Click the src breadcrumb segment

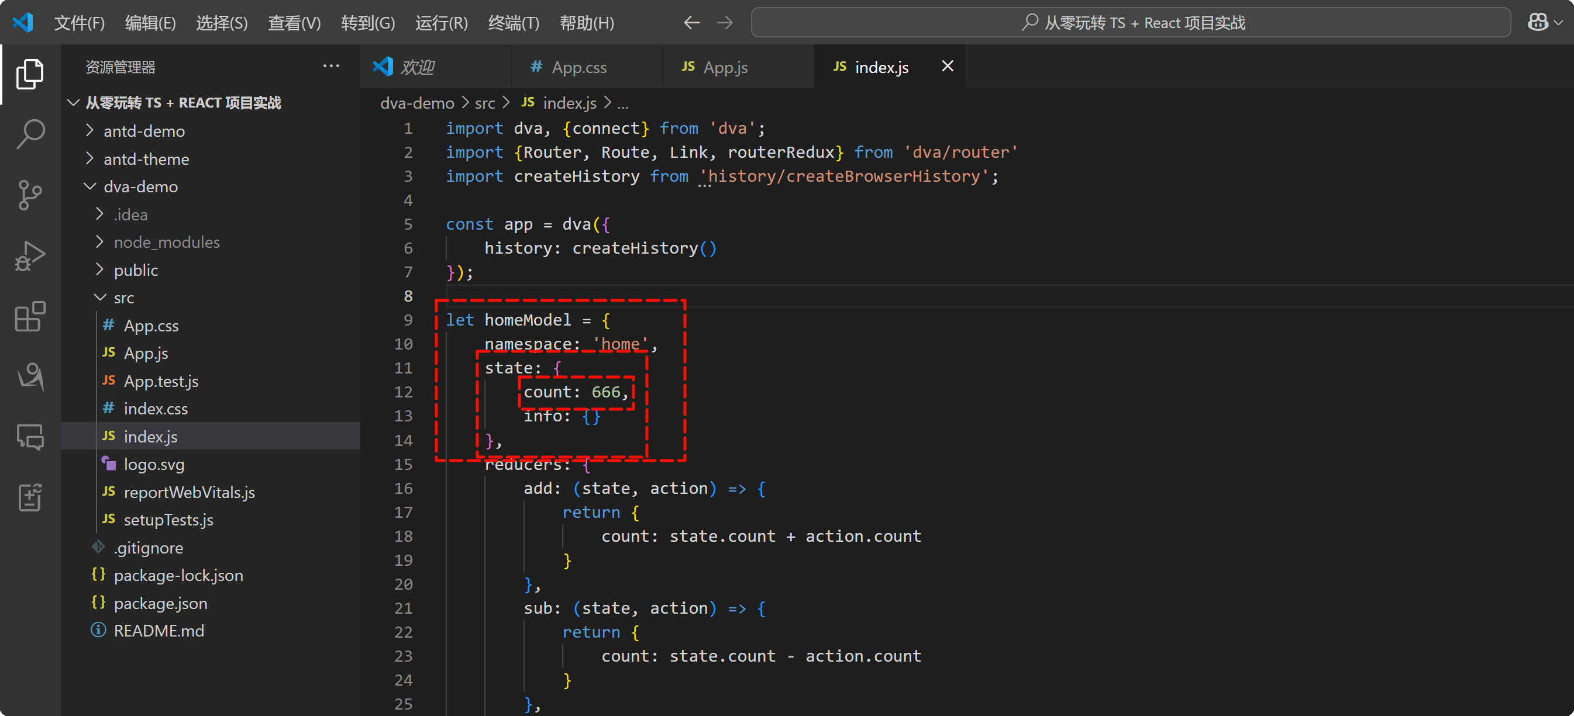coord(484,103)
